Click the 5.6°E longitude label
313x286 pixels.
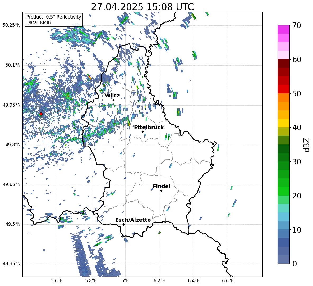(x=57, y=281)
